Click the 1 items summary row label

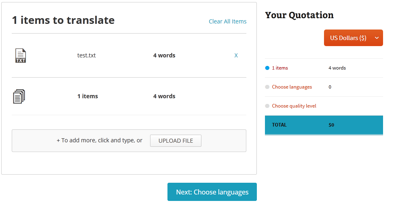pyautogui.click(x=87, y=96)
